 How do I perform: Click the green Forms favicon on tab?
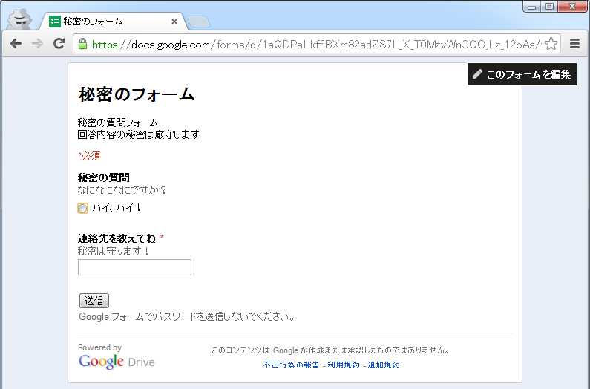(55, 22)
